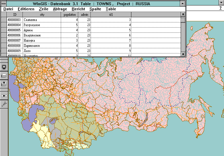
Task: Click the id1 column header
Action: pos(111,15)
